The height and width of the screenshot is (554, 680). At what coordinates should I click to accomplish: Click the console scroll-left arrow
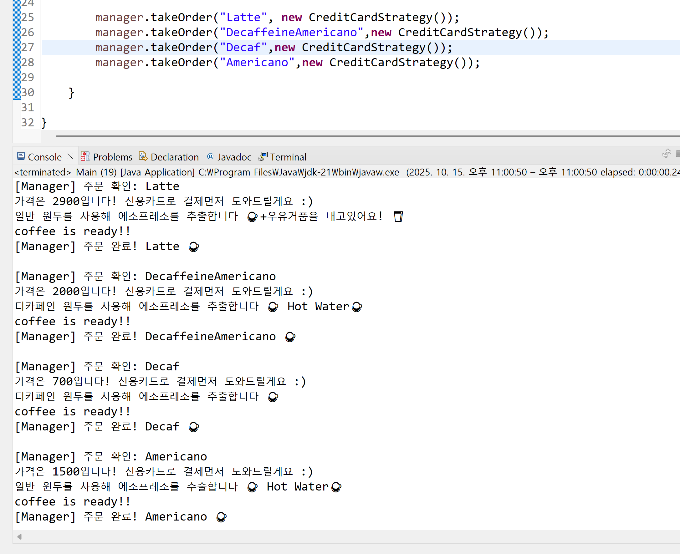click(x=19, y=537)
